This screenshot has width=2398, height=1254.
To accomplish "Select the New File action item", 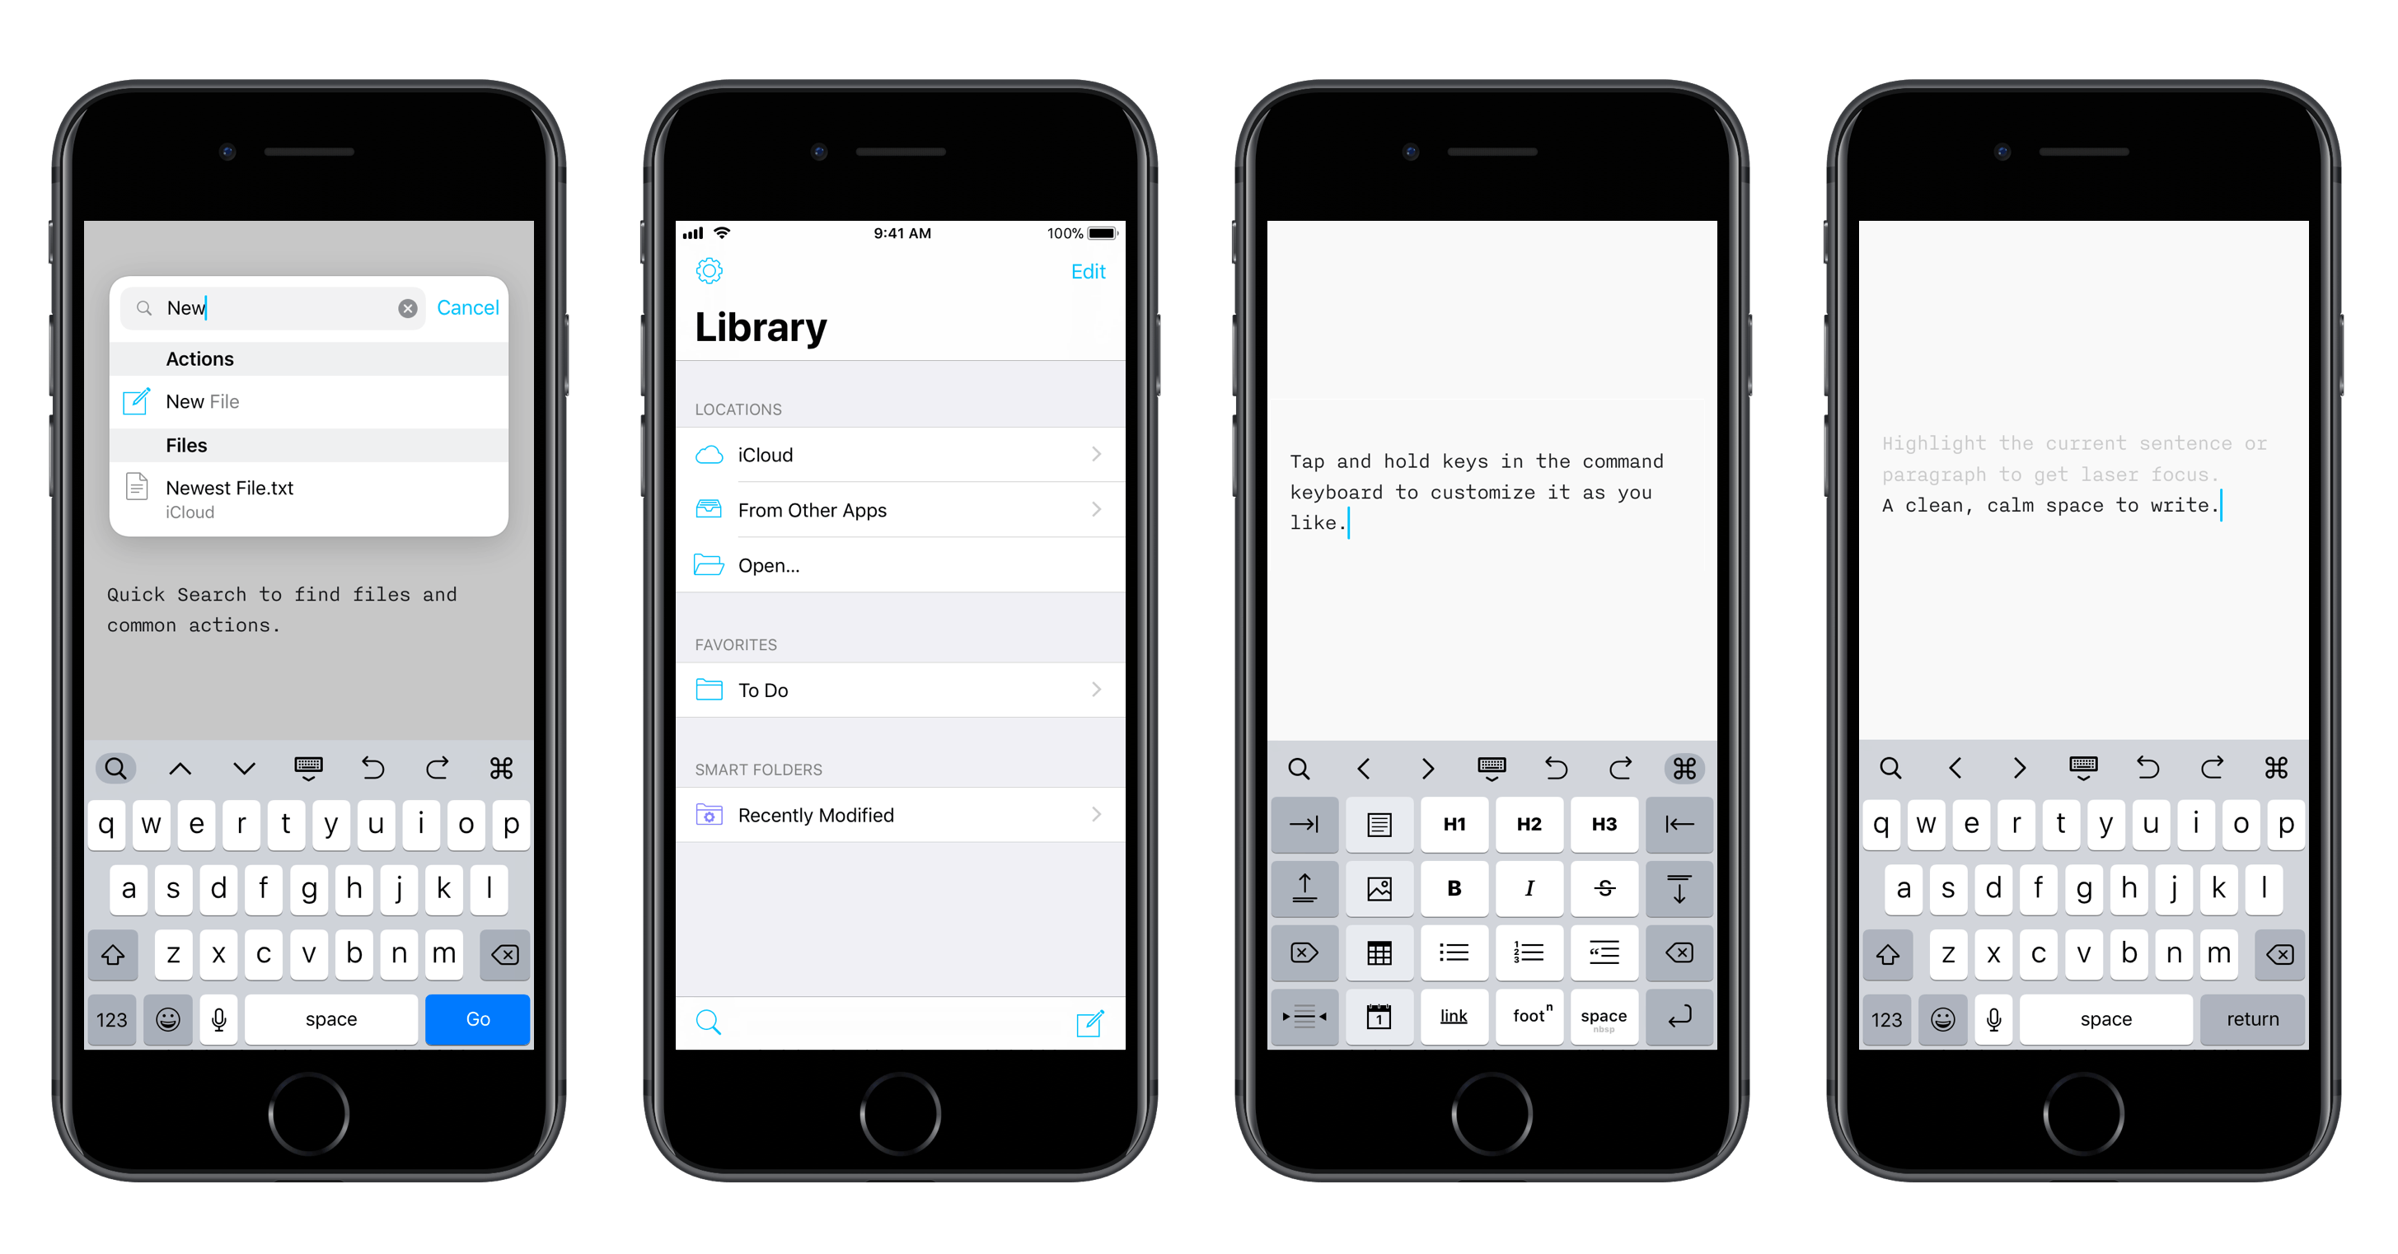I will 302,401.
